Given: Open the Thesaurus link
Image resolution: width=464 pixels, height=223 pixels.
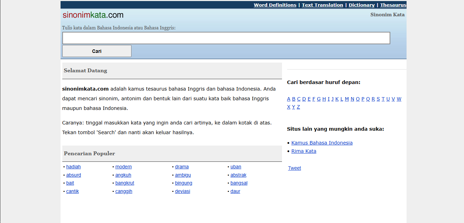Looking at the screenshot, I should [393, 5].
